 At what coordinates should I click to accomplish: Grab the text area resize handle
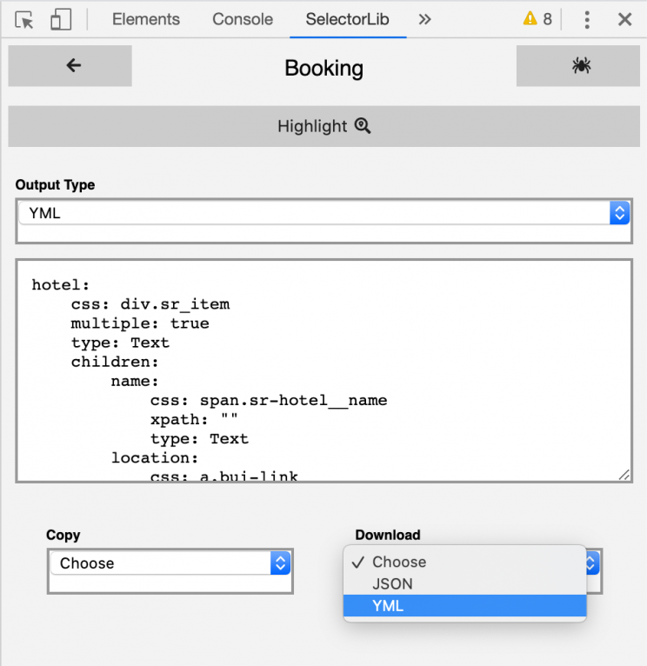click(624, 475)
